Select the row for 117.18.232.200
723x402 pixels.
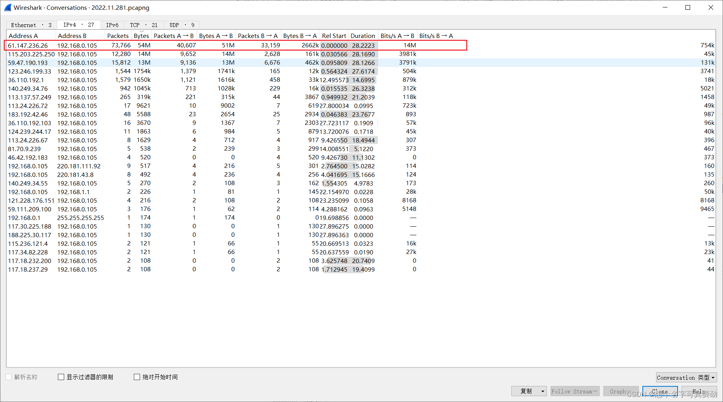point(361,261)
